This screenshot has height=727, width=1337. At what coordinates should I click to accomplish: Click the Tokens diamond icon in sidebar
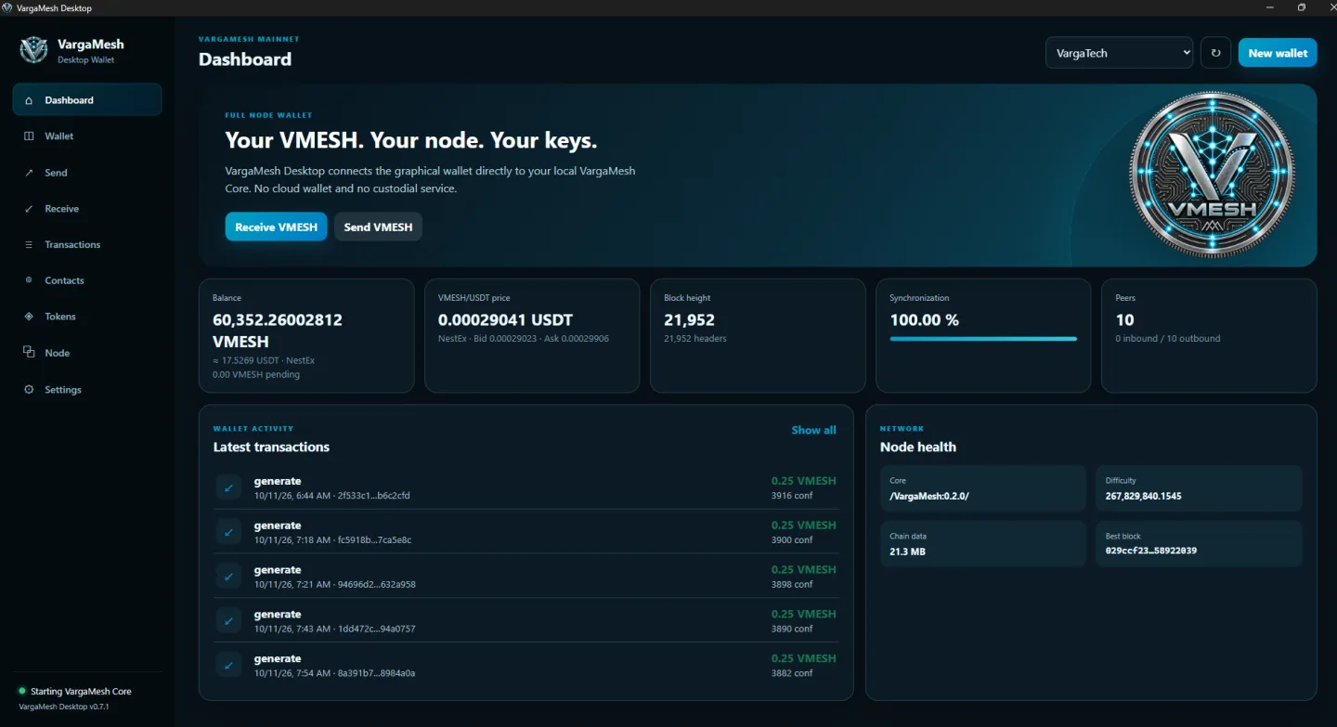(x=29, y=317)
